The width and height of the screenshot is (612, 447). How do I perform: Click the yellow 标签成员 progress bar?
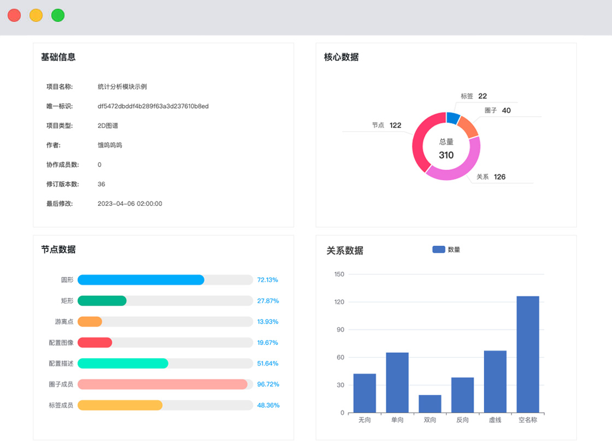tap(120, 405)
